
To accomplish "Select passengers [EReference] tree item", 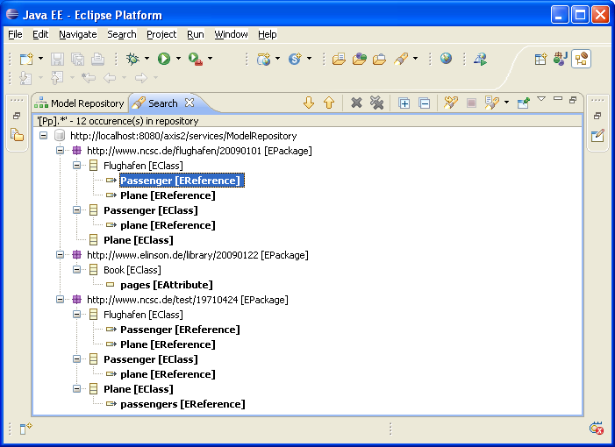I will coord(182,404).
